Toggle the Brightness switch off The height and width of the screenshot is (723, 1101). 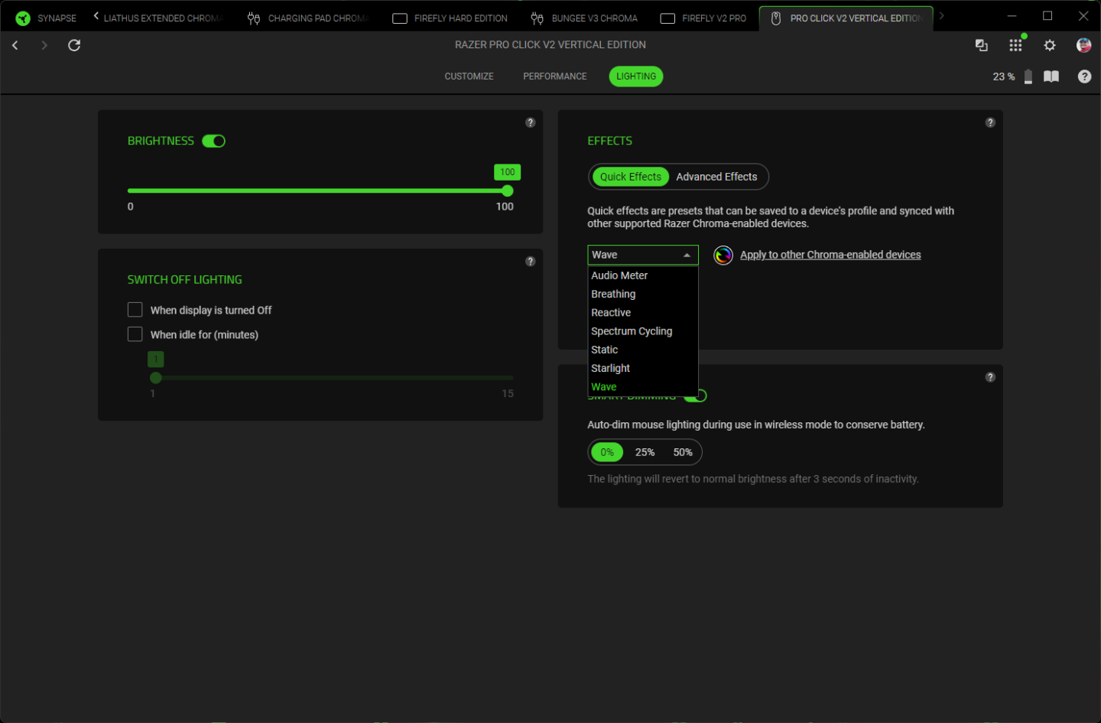tap(213, 141)
